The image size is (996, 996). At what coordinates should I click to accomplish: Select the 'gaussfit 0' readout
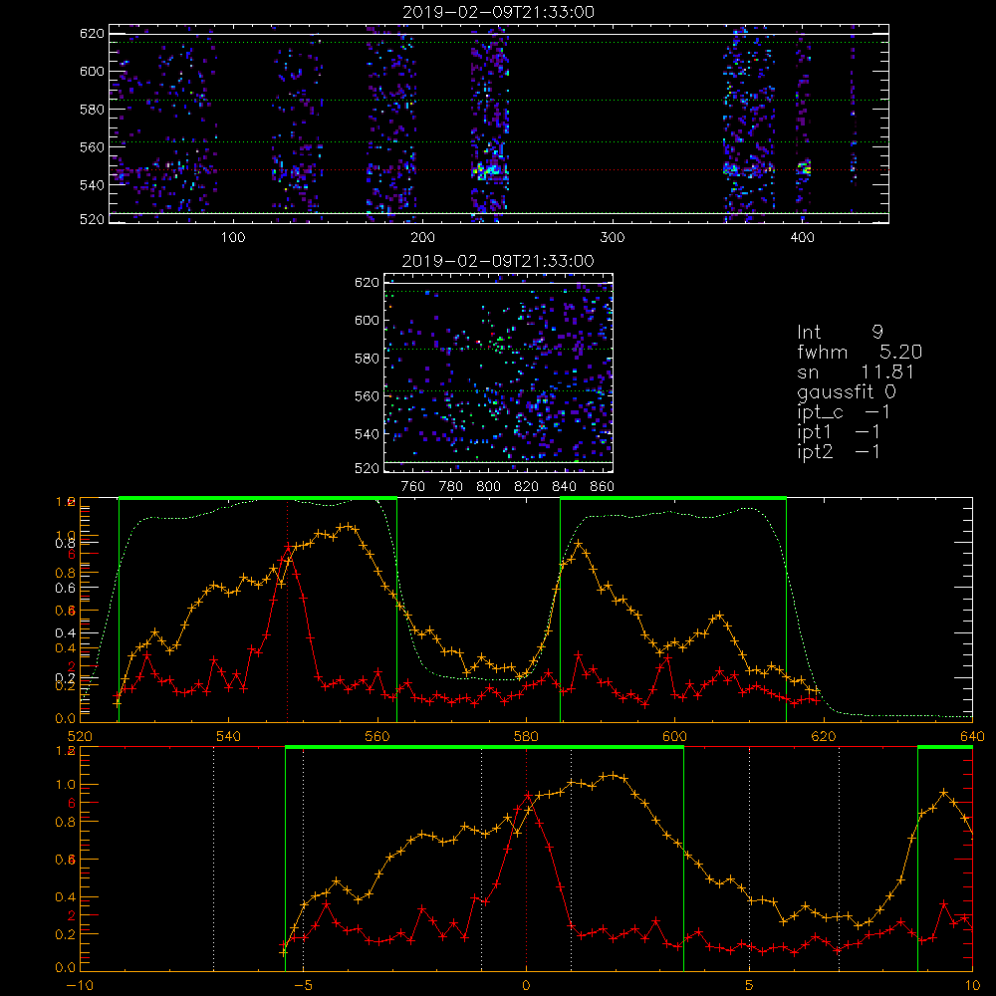(847, 391)
